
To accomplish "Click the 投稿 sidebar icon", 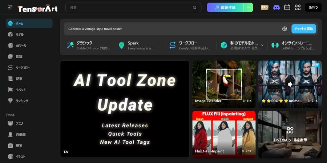I will point(10,56).
